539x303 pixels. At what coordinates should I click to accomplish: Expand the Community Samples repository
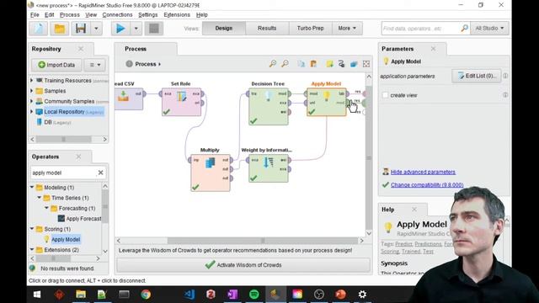[32, 101]
